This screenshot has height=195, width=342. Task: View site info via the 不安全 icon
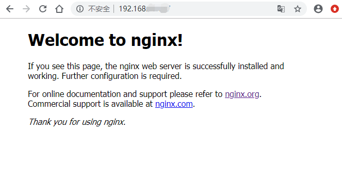tap(80, 9)
